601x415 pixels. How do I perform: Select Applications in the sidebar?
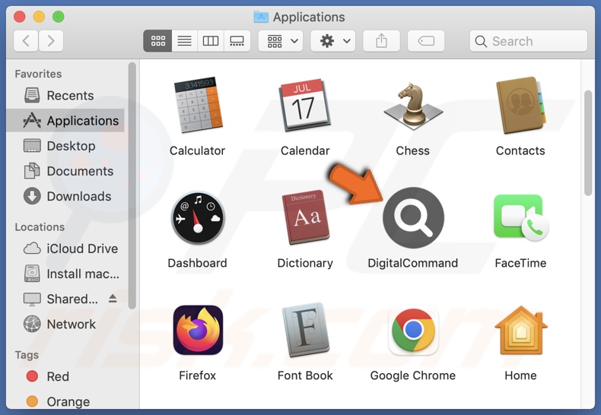click(x=65, y=121)
